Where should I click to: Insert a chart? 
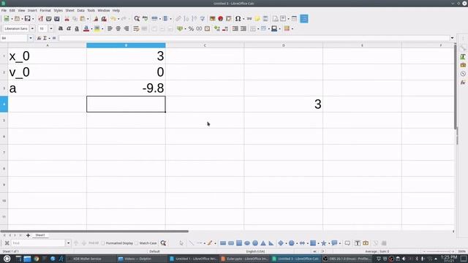pyautogui.click(x=220, y=19)
